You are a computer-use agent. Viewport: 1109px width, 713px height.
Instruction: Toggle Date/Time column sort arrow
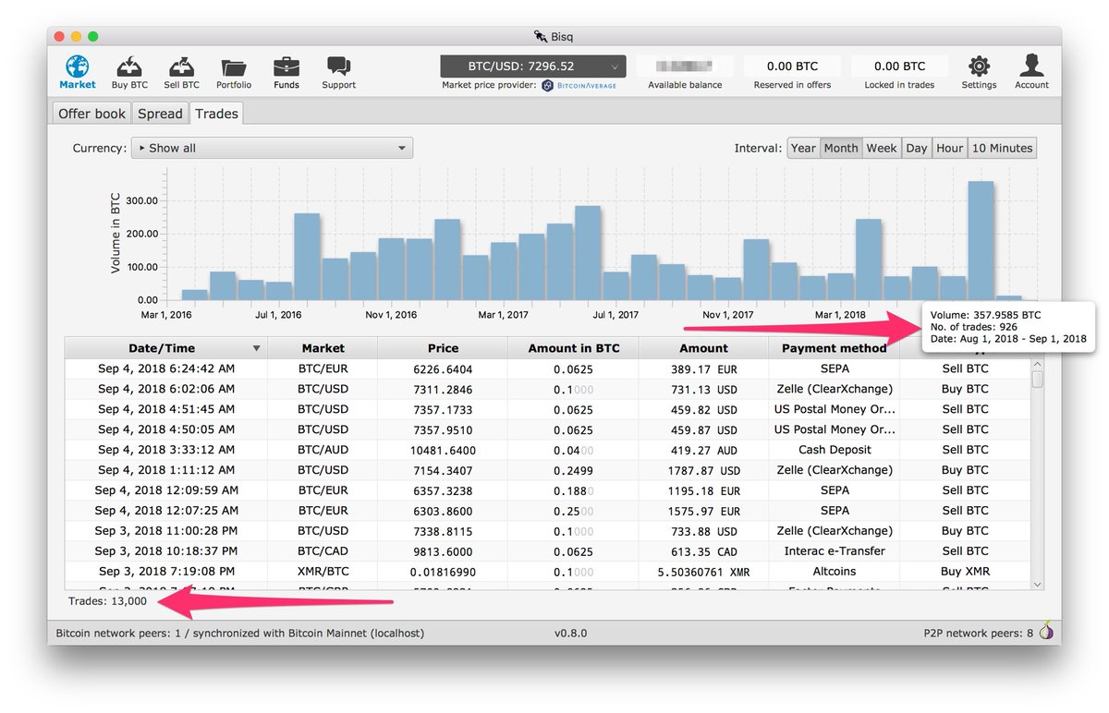point(257,348)
